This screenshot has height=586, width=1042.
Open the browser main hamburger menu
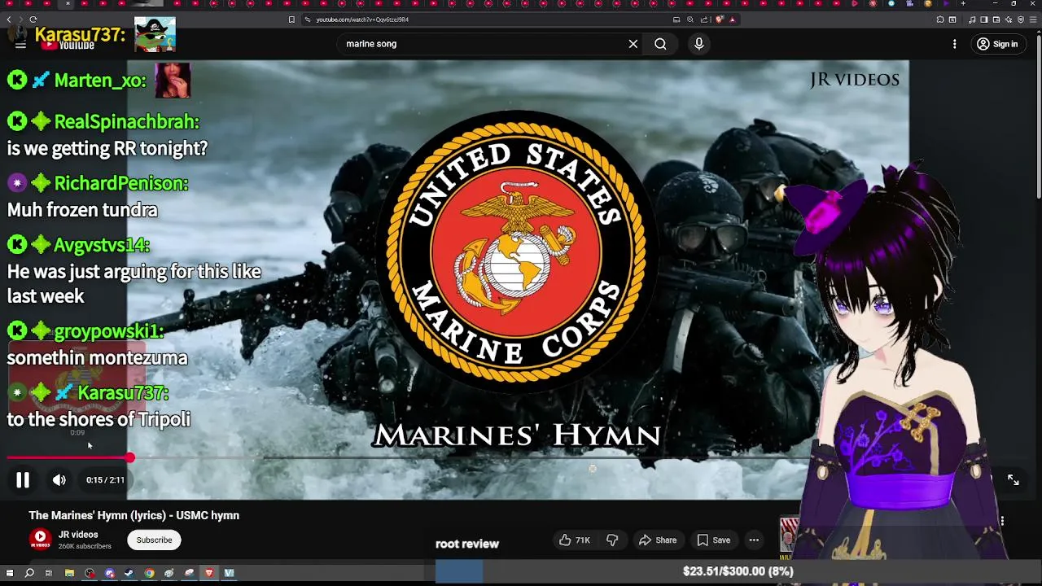coord(1033,20)
